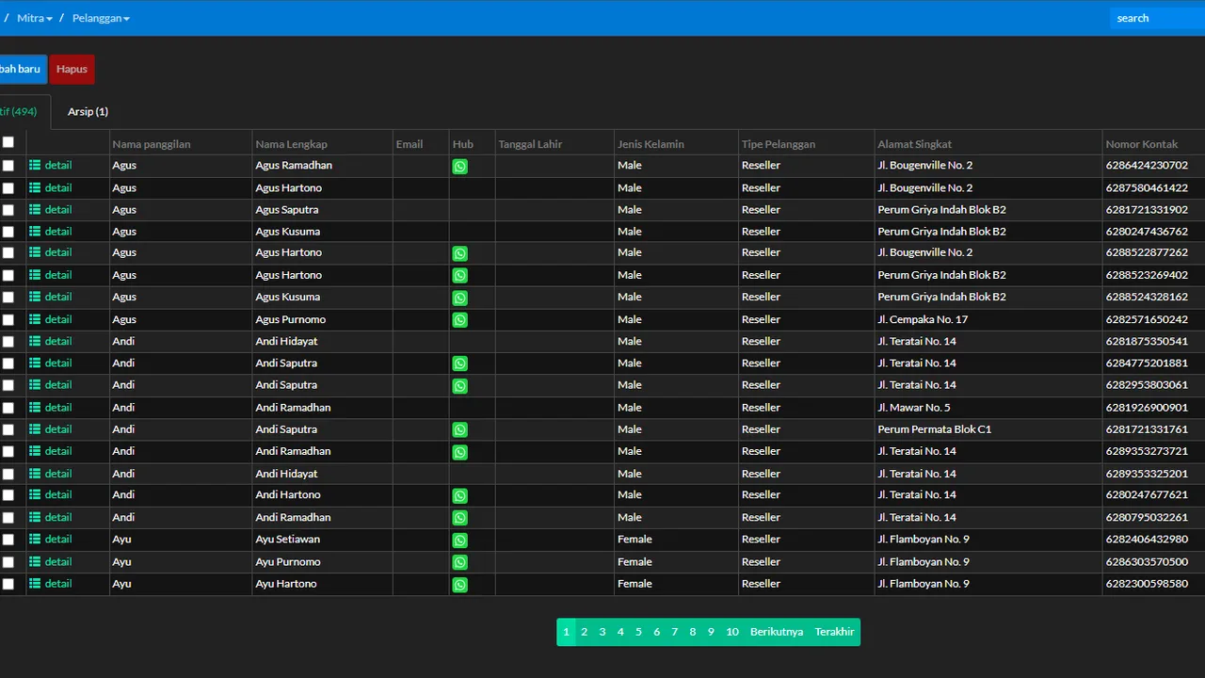
Task: Click address Jl. Mawar No. 5
Action: (914, 408)
